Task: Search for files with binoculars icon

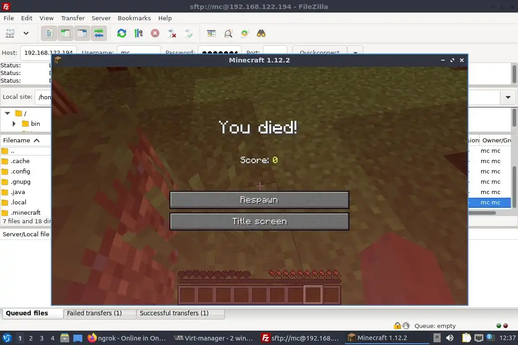Action: point(261,33)
